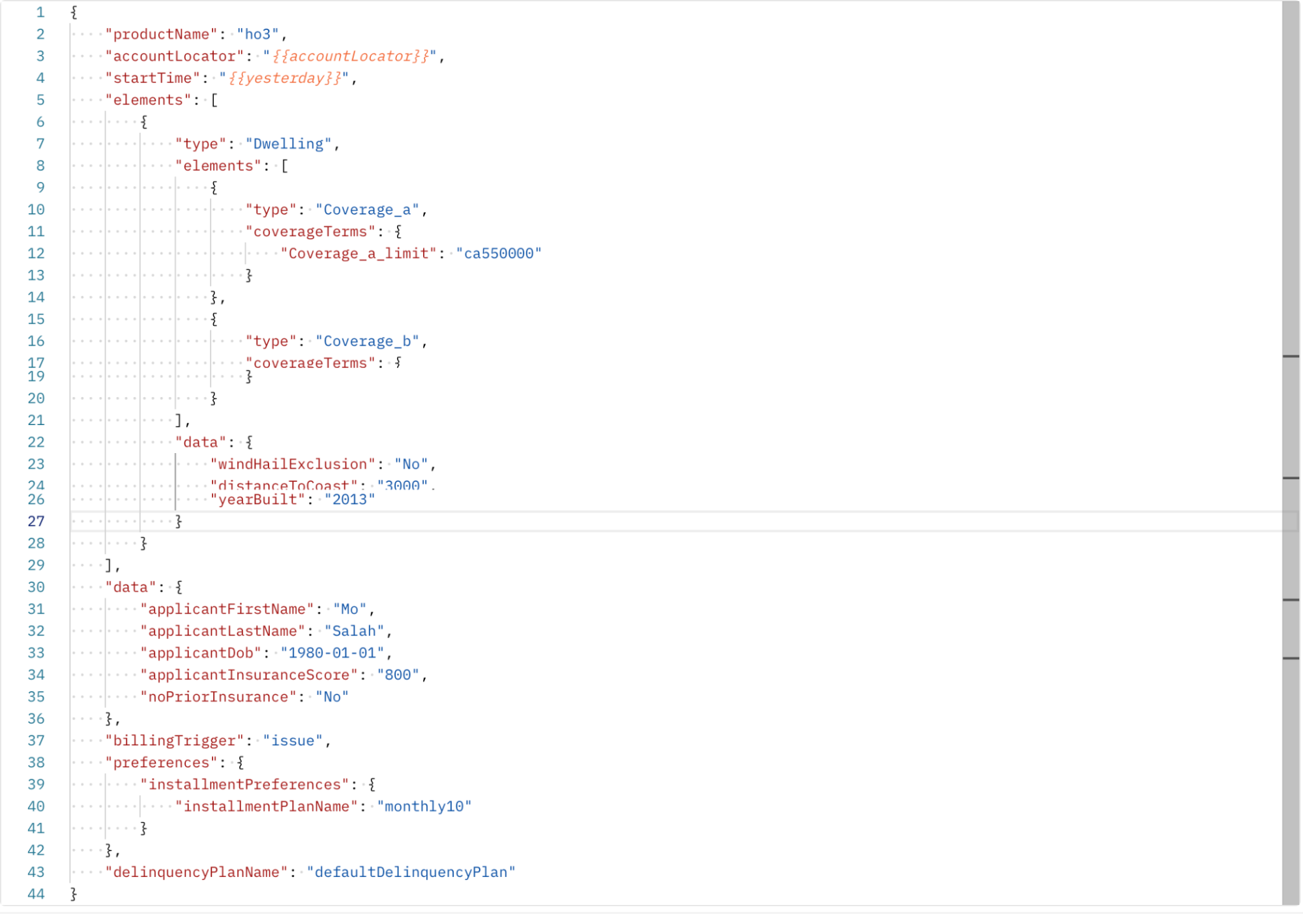Click line number 1 in the gutter
This screenshot has width=1303, height=916.
40,12
